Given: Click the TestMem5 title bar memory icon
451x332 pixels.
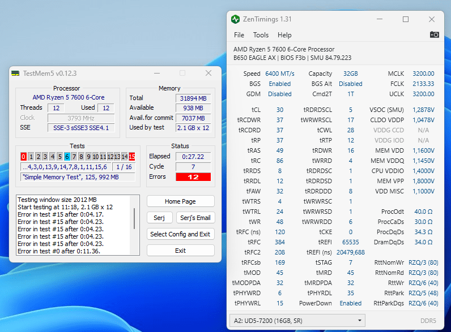Looking at the screenshot, I should pos(15,73).
